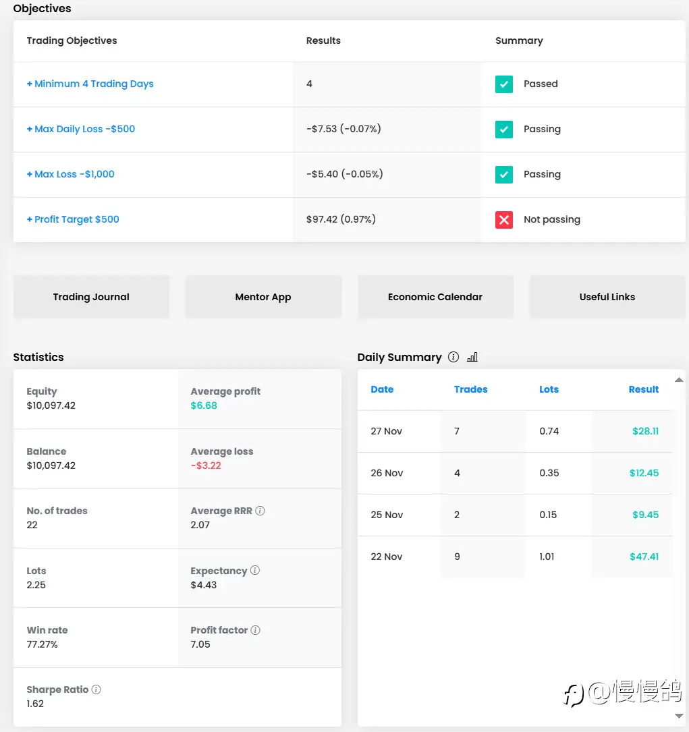Expand Max Loss -$1,000 objective
Screen dimensions: 689x732
point(70,174)
